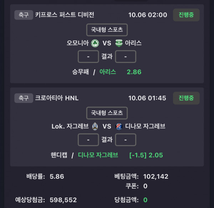Screen dimensions: 214x208
Task: Click Omonia's home score box
Action: [x=88, y=56]
